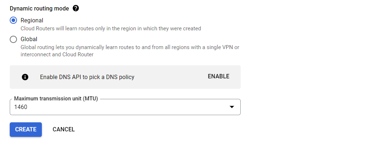This screenshot has width=384, height=144.
Task: Click the 1460 MTU value
Action: 21,107
